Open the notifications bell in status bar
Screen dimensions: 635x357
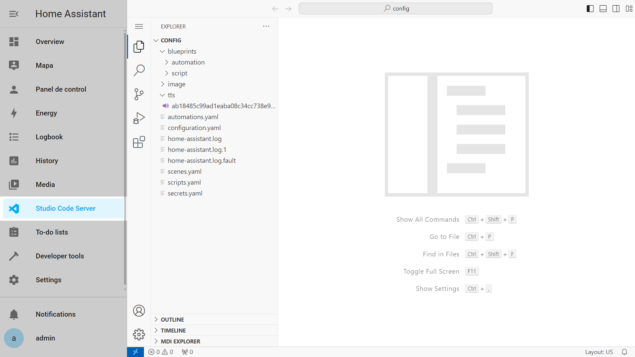pos(624,352)
